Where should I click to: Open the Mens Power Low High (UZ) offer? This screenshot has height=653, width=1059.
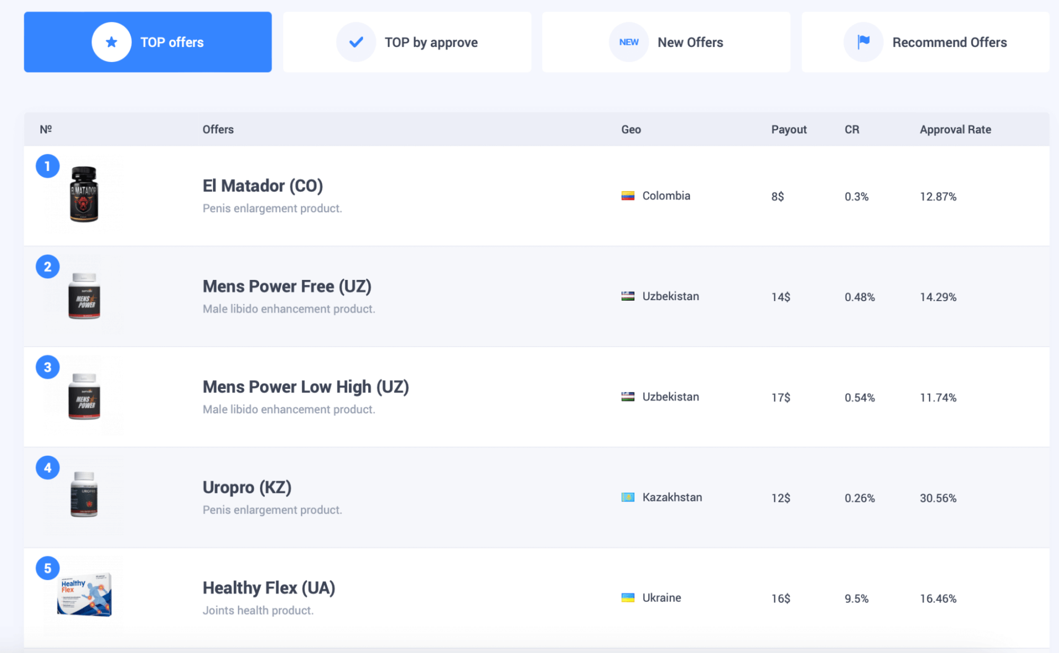(306, 387)
